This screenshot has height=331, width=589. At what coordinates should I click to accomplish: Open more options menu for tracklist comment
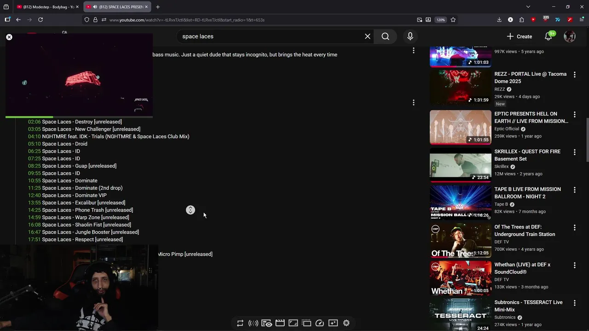(413, 103)
